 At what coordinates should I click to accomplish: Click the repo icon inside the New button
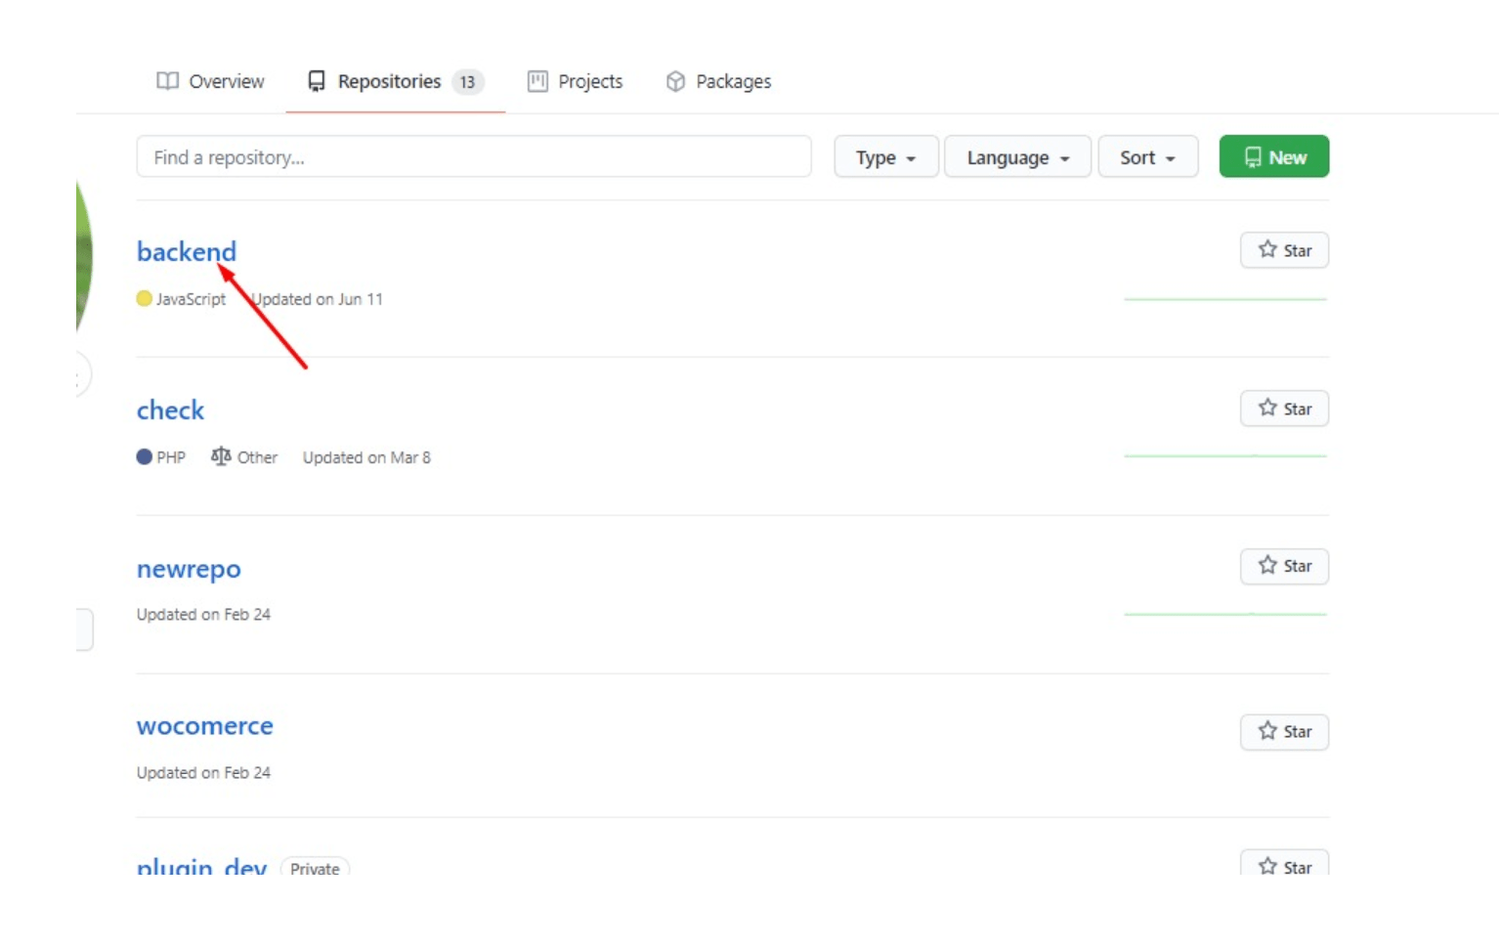(x=1254, y=155)
